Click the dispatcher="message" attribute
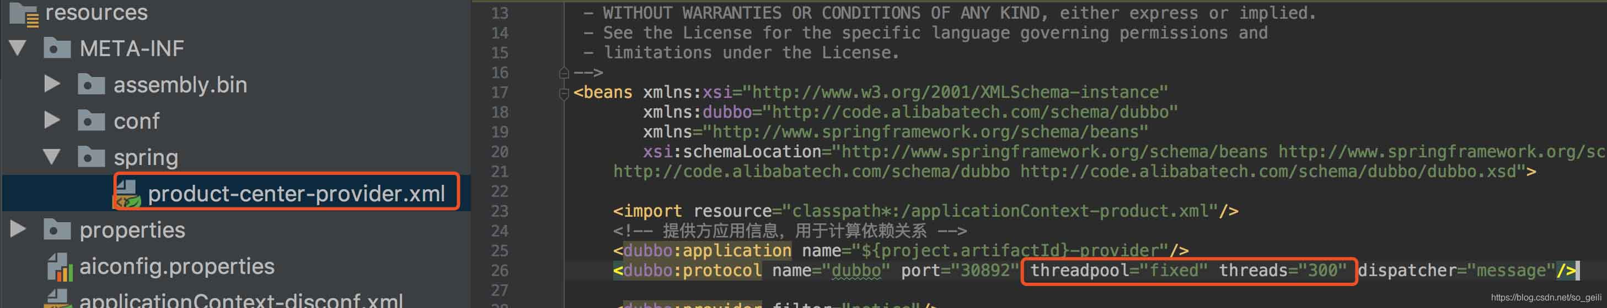1607x308 pixels. pyautogui.click(x=1456, y=270)
